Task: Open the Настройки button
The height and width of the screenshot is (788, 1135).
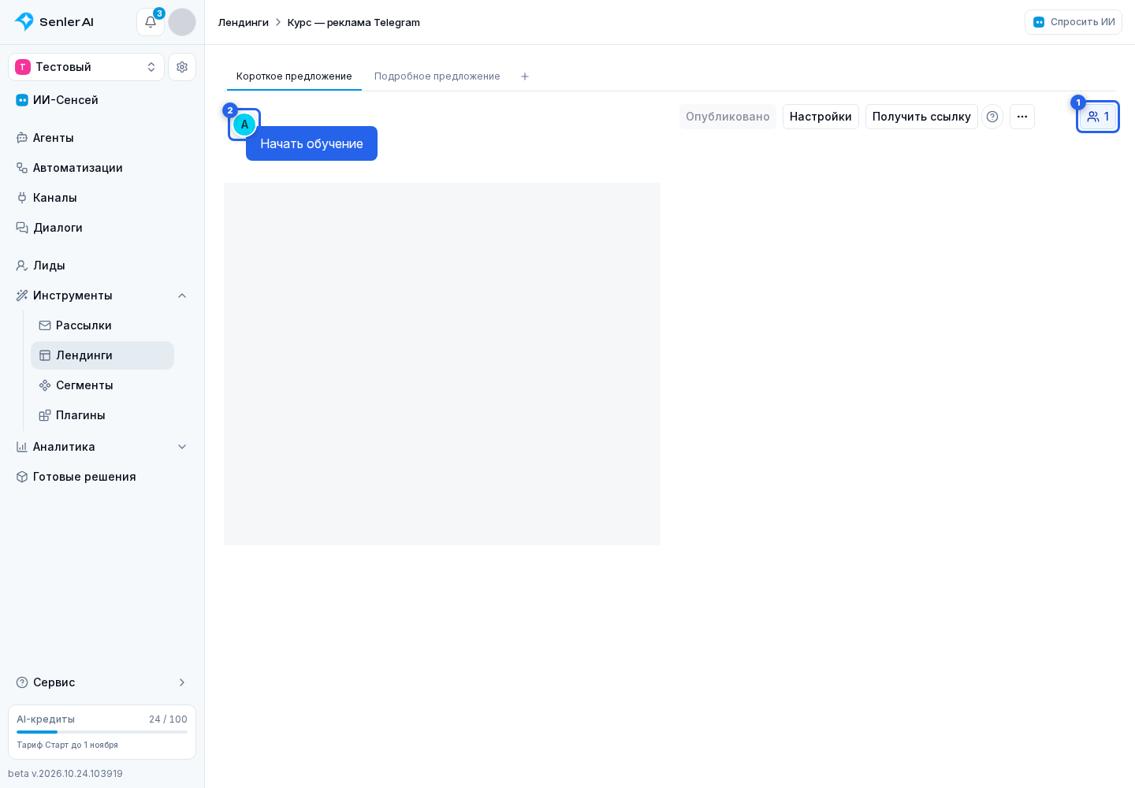Action: [x=821, y=117]
